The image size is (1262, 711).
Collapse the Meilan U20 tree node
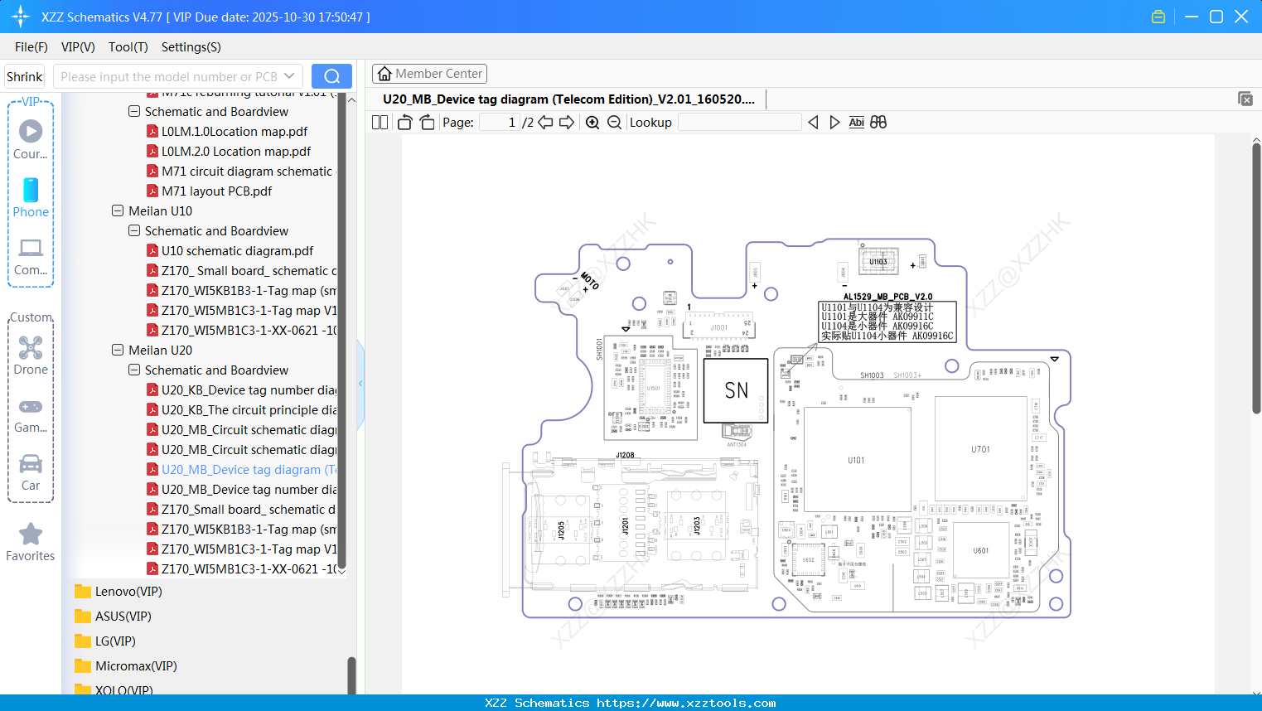pos(118,350)
